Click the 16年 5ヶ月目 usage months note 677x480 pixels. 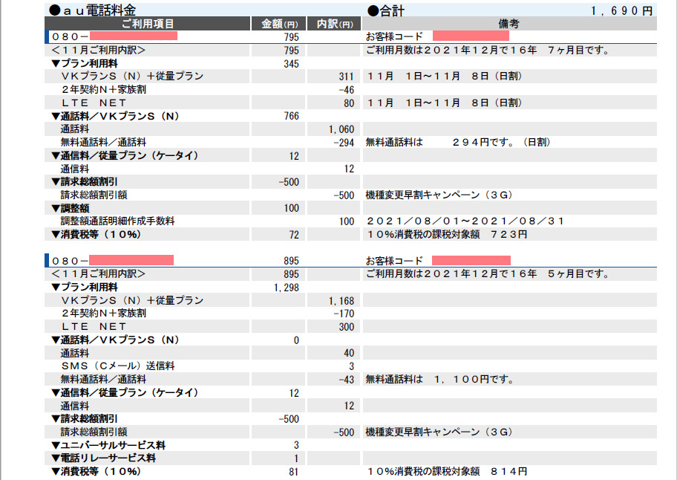point(488,274)
